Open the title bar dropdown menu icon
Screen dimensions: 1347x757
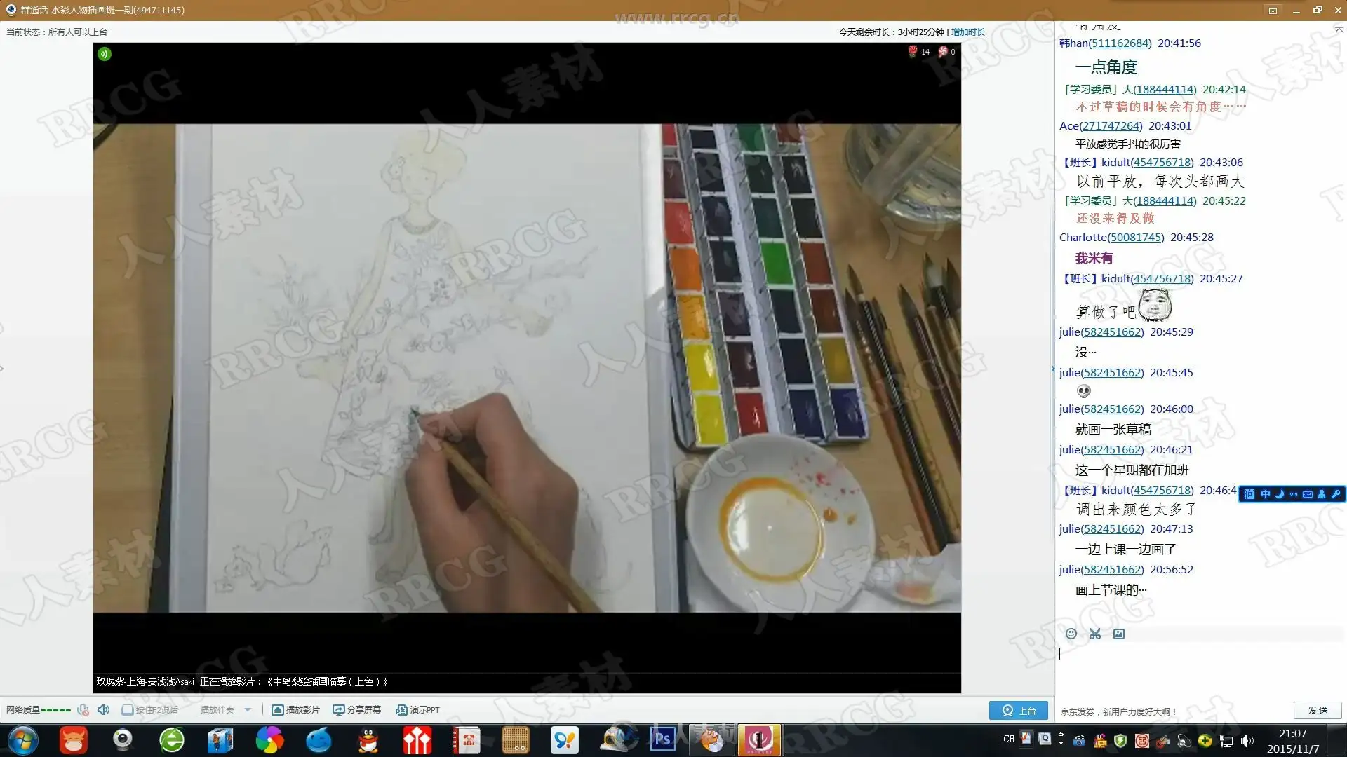pyautogui.click(x=1273, y=10)
